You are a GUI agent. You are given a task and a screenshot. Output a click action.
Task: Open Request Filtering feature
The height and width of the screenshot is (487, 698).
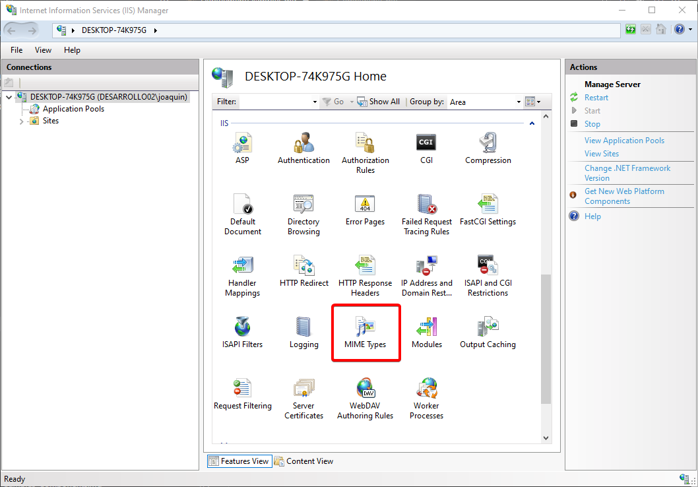click(x=243, y=394)
